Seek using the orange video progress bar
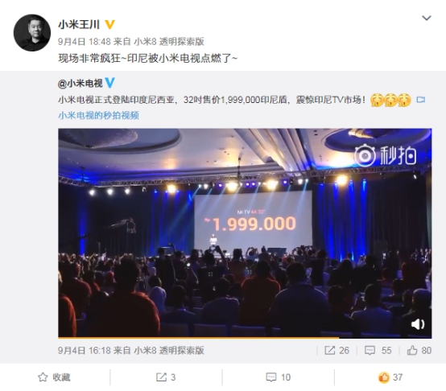Screen dimensions: 446x391 coord(245,337)
